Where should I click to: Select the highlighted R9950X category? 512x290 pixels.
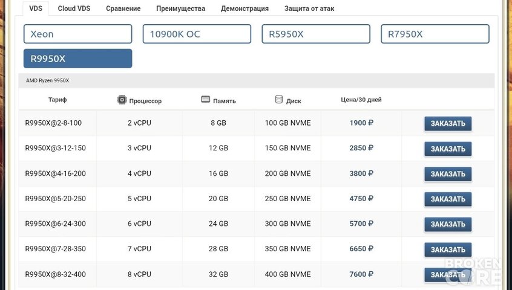77,59
